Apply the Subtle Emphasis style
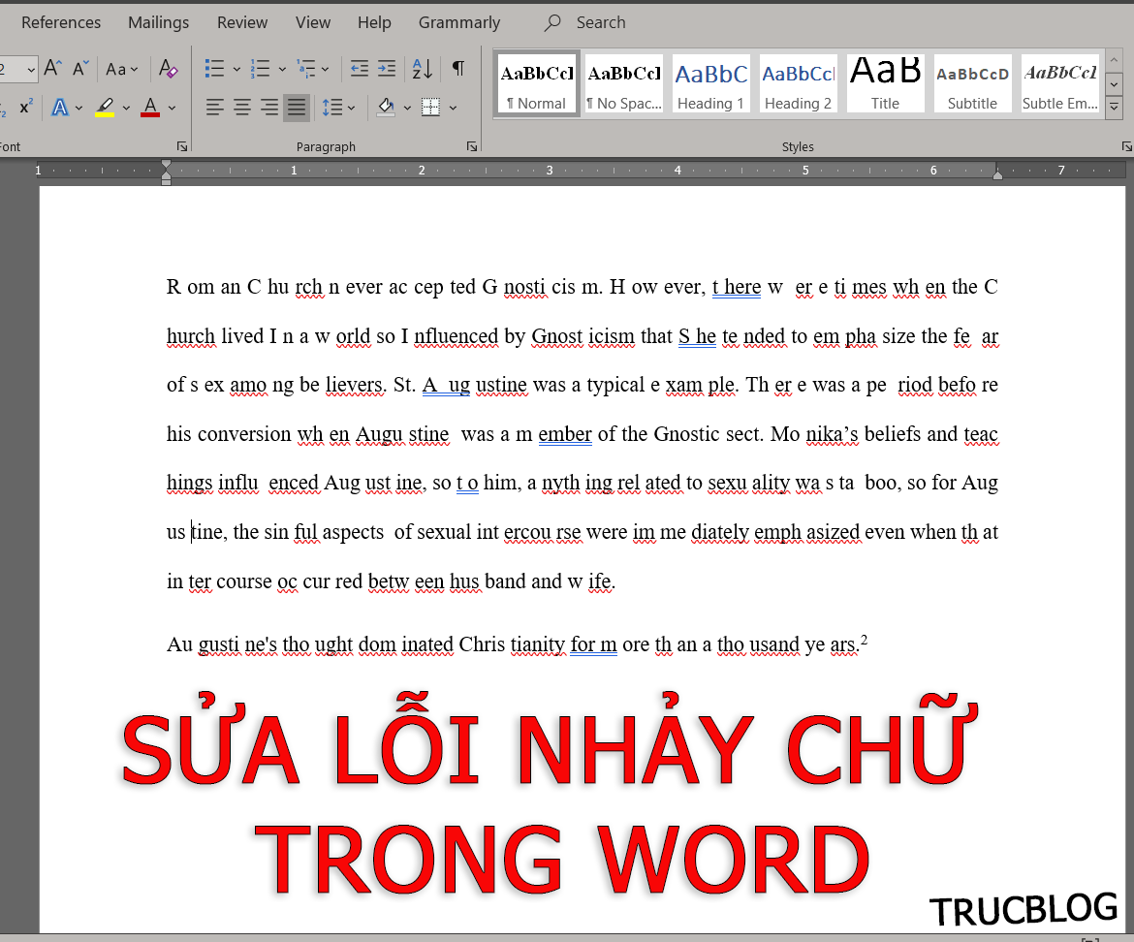Screen dimensions: 1134x942 point(1060,83)
